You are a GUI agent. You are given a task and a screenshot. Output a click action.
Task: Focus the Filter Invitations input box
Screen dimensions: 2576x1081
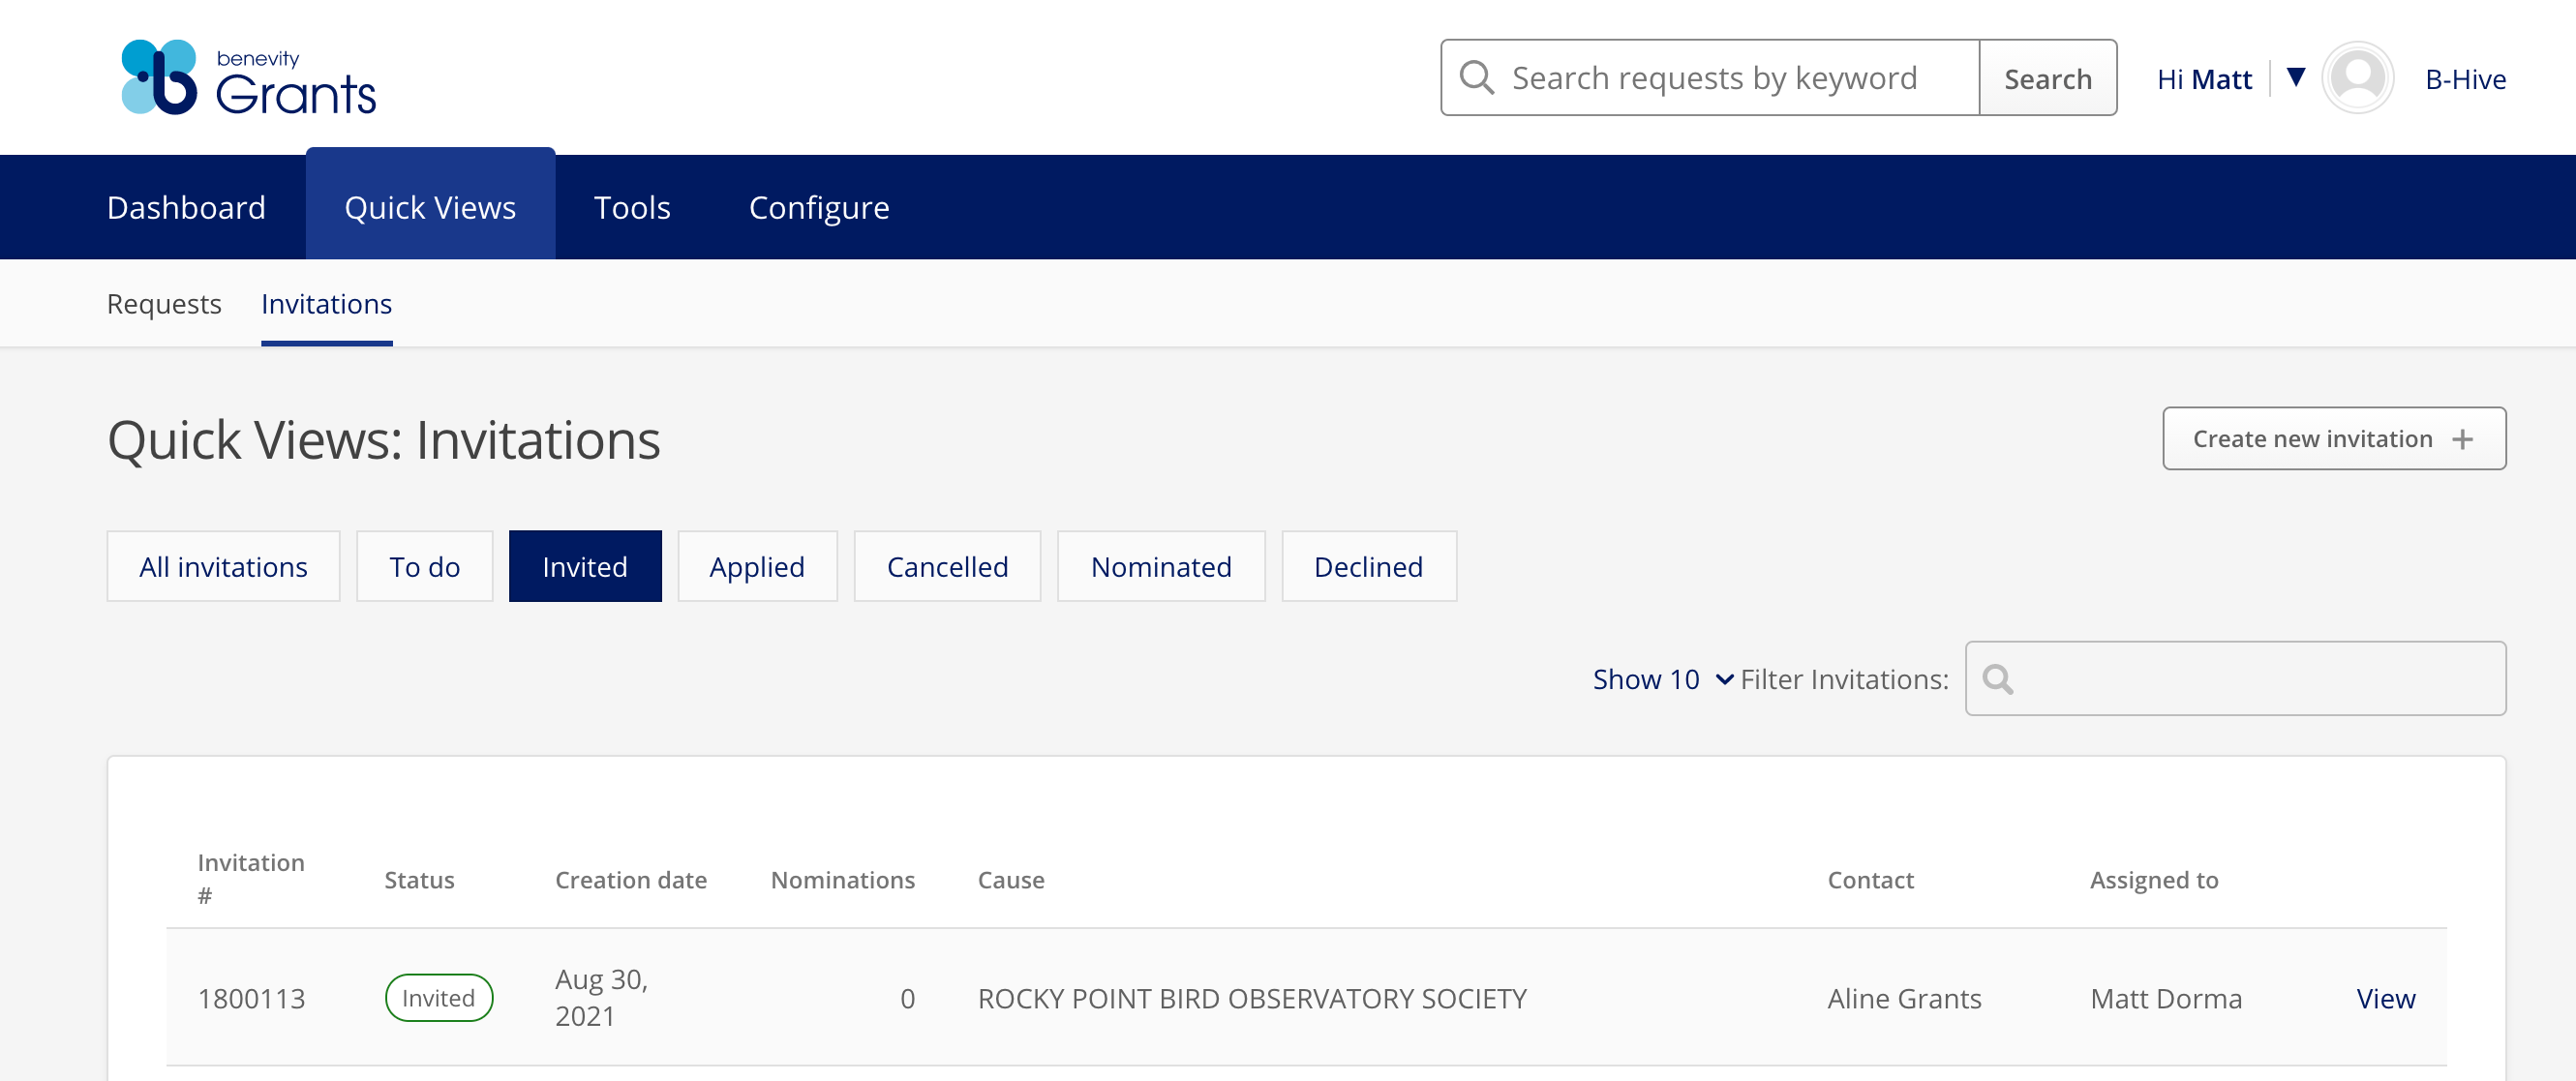pyautogui.click(x=2235, y=679)
